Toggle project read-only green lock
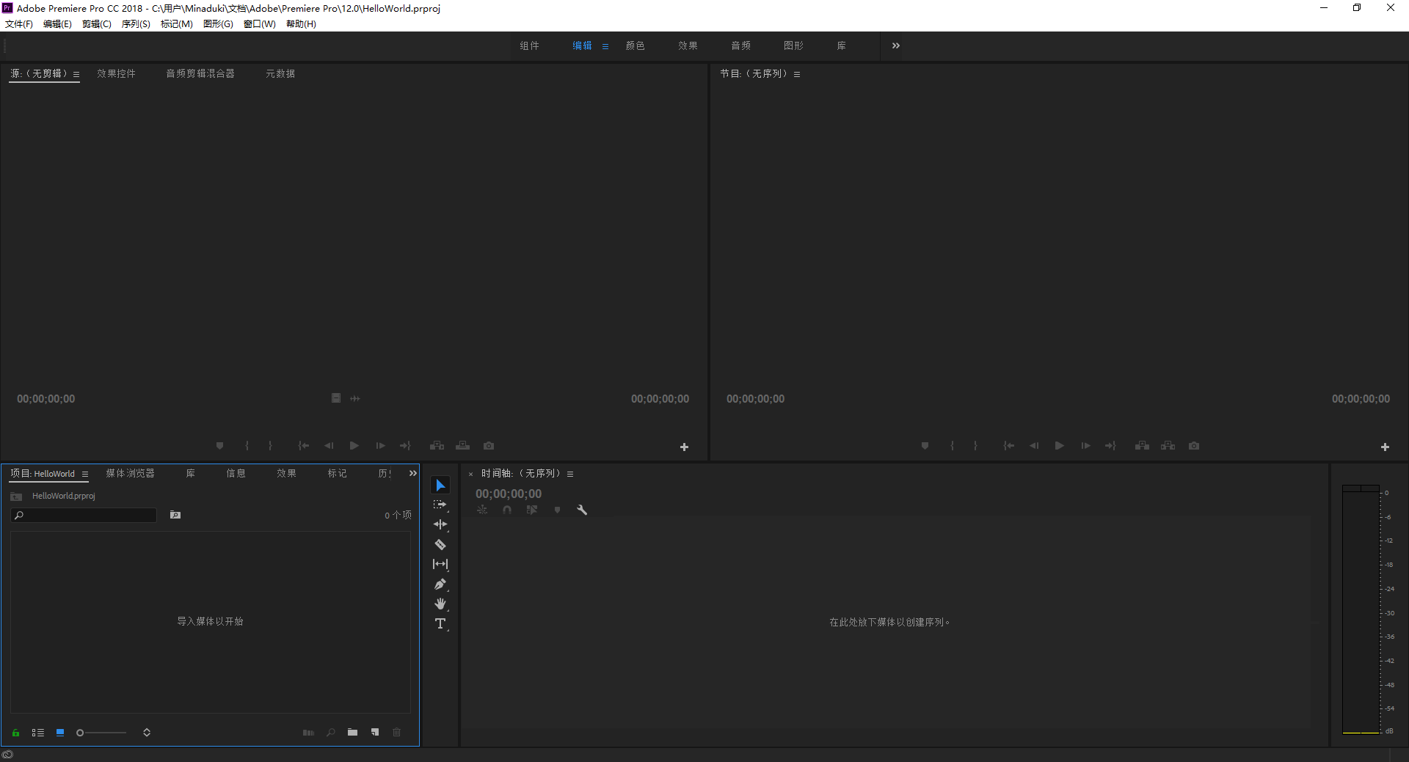This screenshot has height=762, width=1409. coord(15,733)
